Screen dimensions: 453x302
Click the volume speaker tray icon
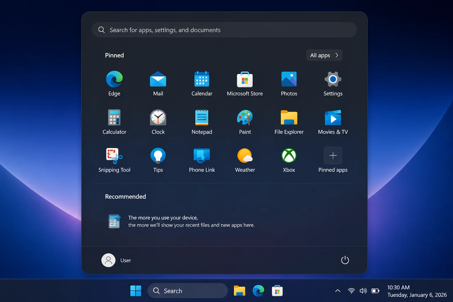pos(363,291)
